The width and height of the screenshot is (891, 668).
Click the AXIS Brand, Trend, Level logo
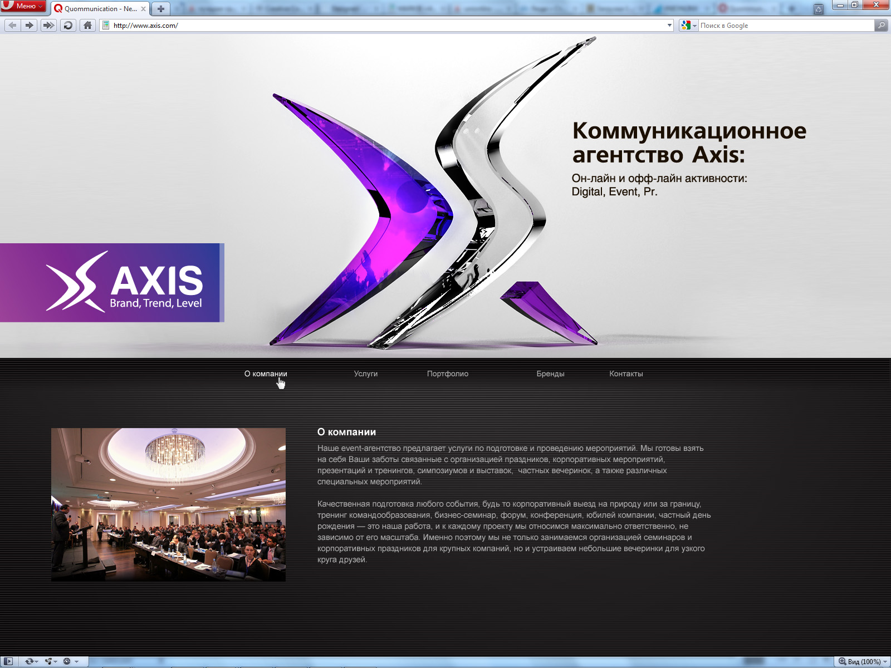coord(111,283)
